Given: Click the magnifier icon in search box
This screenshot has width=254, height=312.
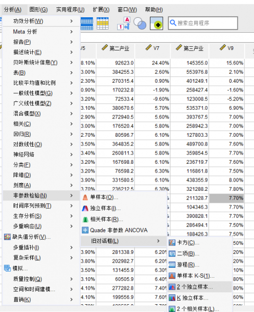Looking at the screenshot, I should click(x=173, y=23).
